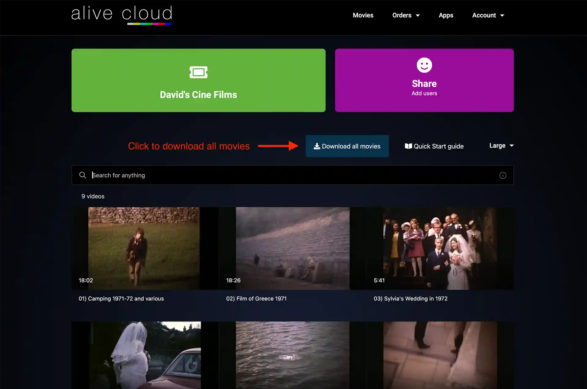
Task: Expand the Account dropdown menu
Action: click(x=488, y=15)
